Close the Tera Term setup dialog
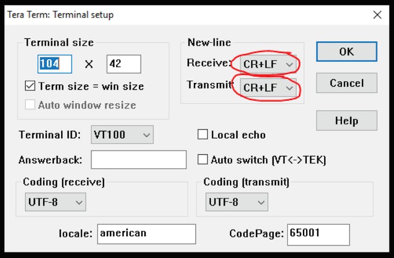The image size is (394, 258). (377, 15)
